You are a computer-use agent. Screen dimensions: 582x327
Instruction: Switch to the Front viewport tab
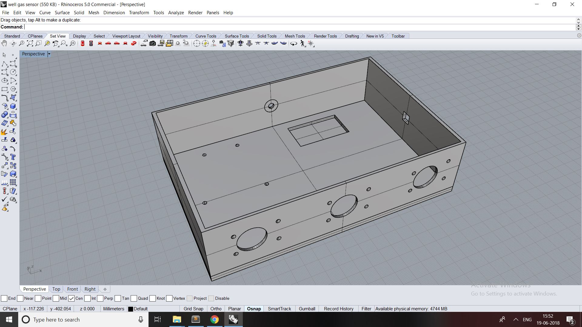tap(72, 289)
